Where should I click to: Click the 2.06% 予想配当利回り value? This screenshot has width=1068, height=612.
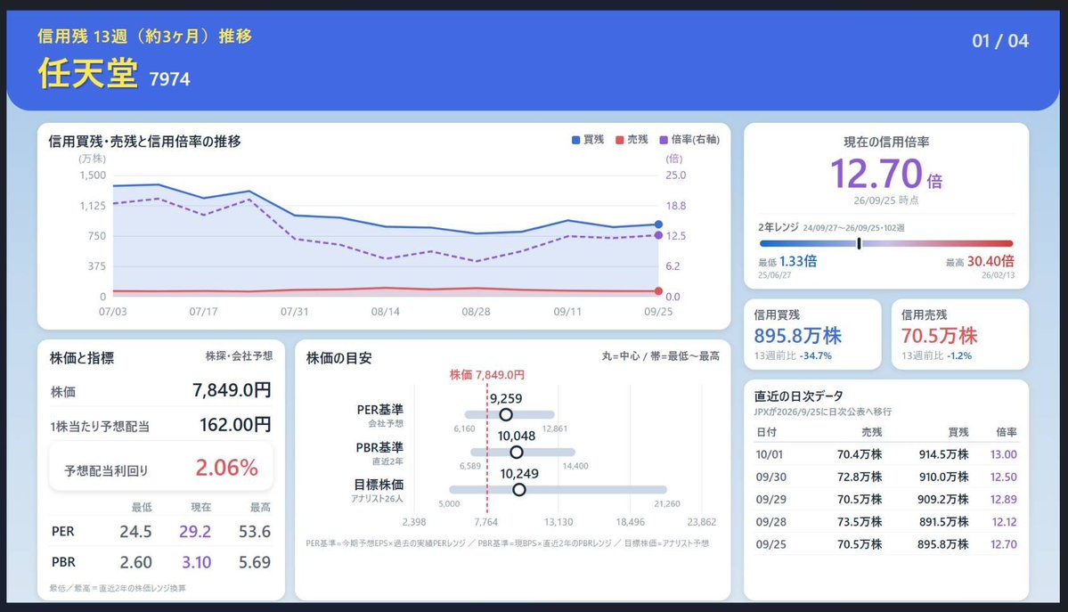pyautogui.click(x=227, y=468)
